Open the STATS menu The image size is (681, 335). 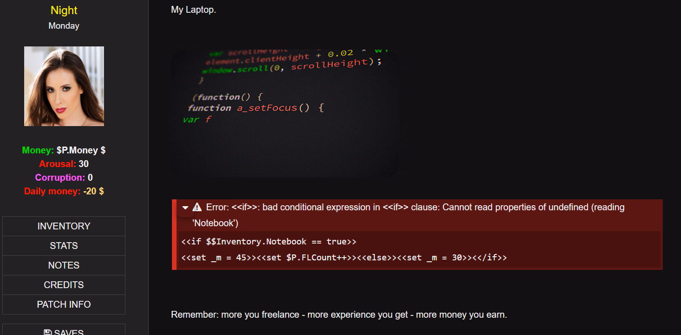pyautogui.click(x=64, y=246)
